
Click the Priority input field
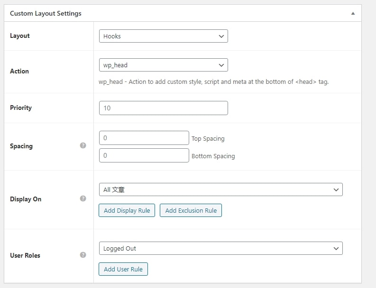163,108
